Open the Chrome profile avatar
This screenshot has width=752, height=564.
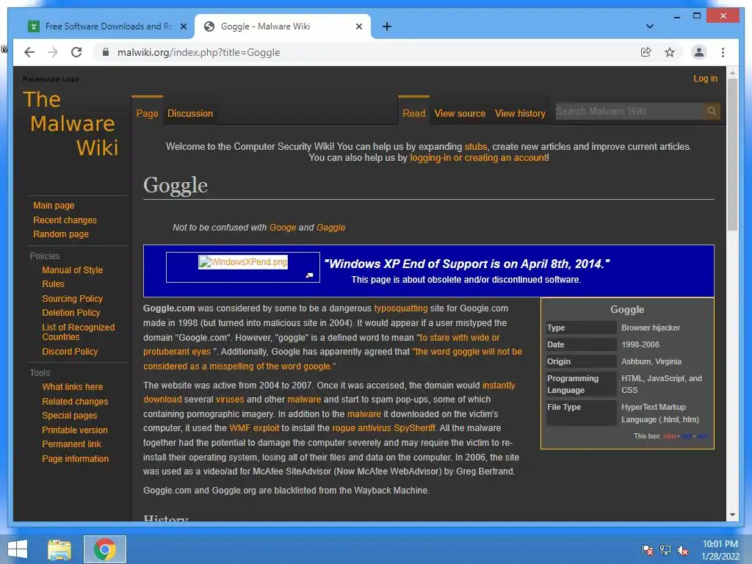699,52
